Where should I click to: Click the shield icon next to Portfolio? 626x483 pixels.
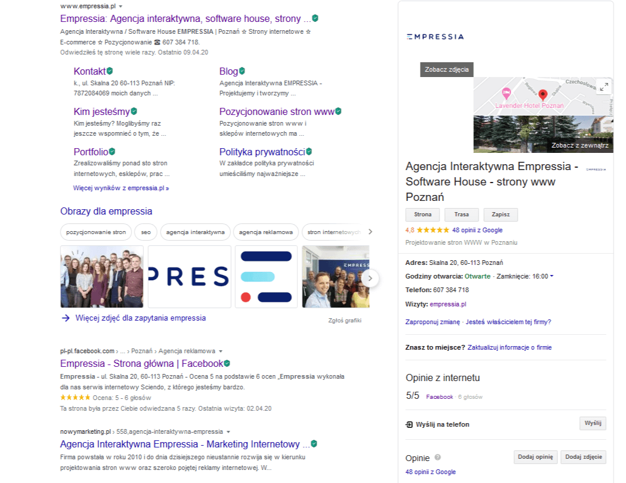[x=112, y=151]
